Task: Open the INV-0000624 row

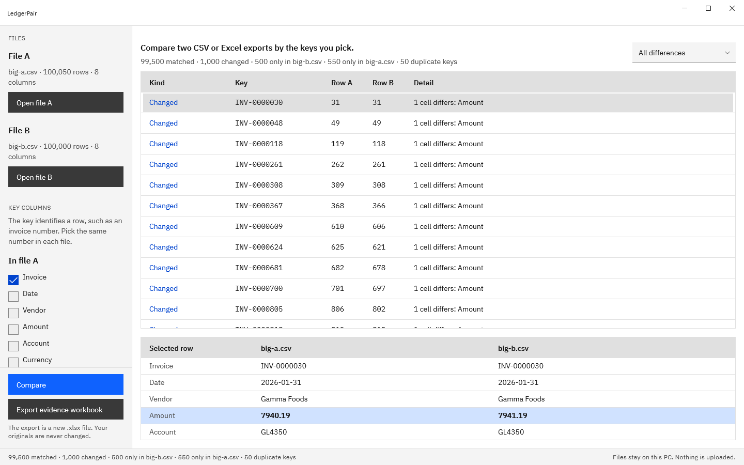Action: pos(438,247)
